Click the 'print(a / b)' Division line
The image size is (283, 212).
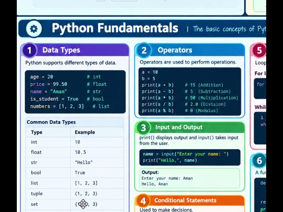[184, 104]
